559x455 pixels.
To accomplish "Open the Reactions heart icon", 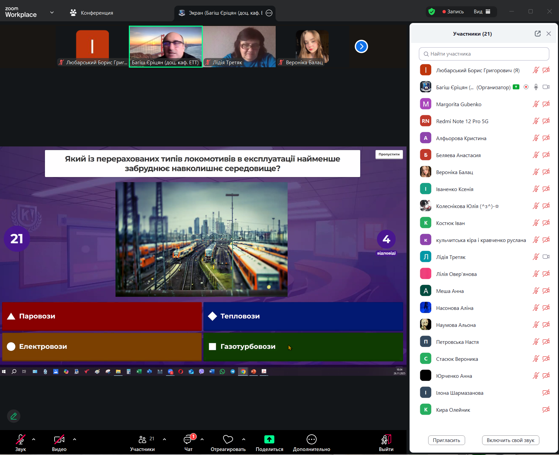I will click(228, 439).
